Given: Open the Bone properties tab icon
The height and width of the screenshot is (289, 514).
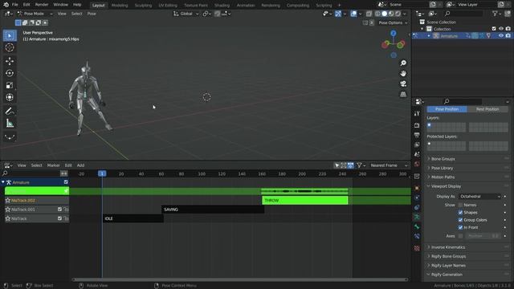Looking at the screenshot, I should [417, 226].
